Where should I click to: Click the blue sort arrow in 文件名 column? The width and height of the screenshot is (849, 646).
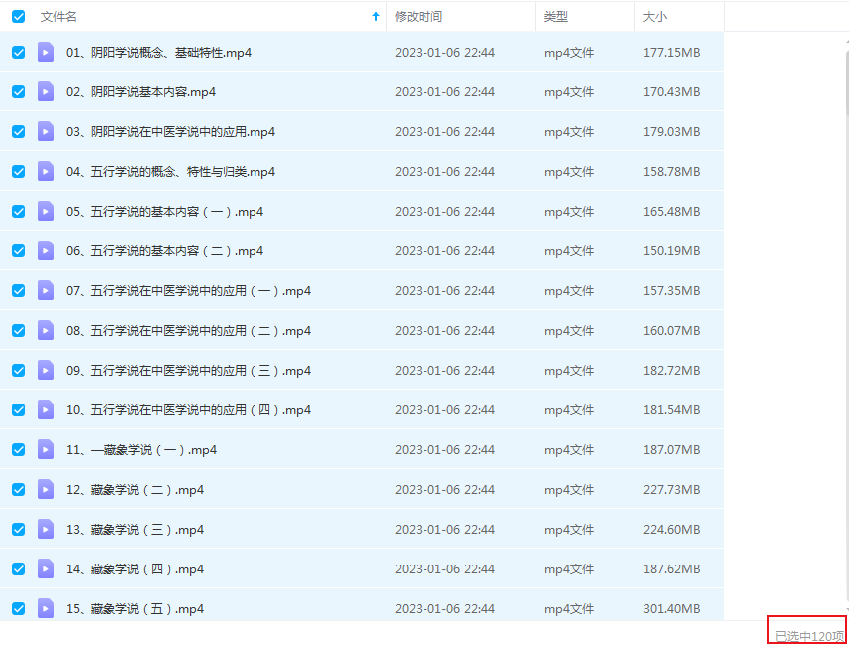pyautogui.click(x=376, y=16)
